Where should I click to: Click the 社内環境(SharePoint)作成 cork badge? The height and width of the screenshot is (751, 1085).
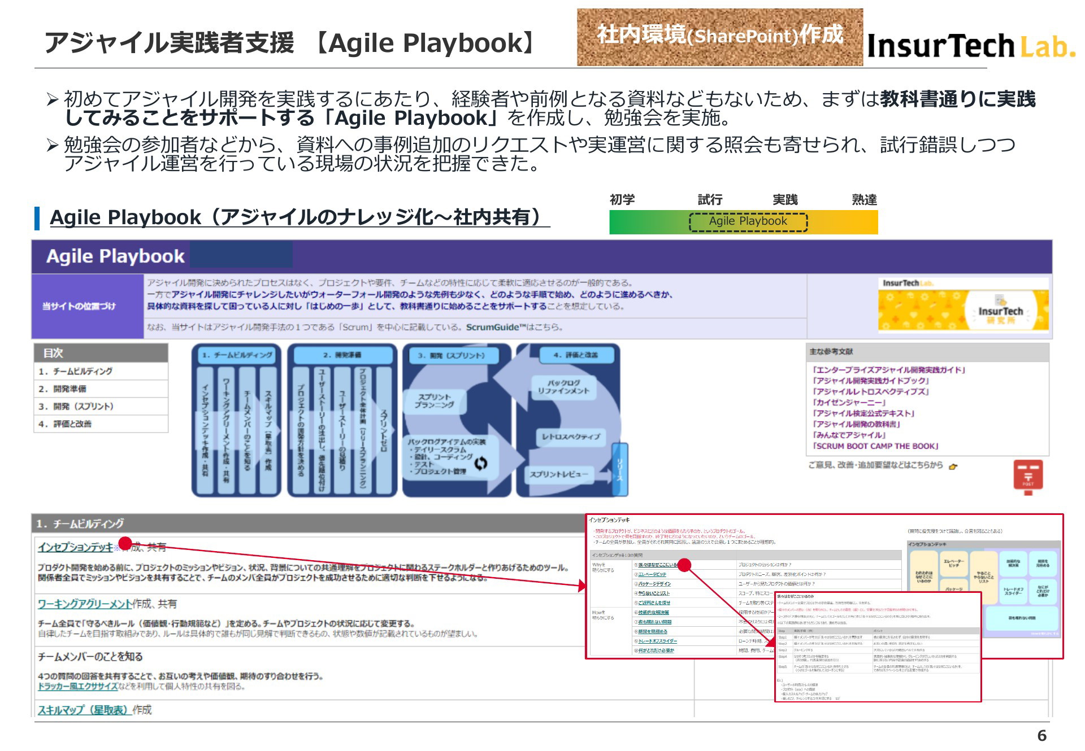(x=720, y=37)
